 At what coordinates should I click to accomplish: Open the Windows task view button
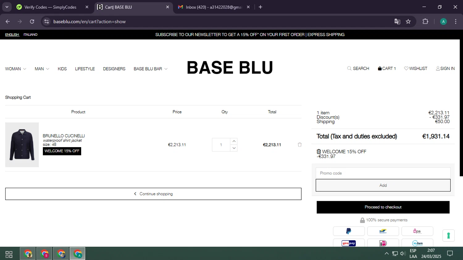point(9,254)
